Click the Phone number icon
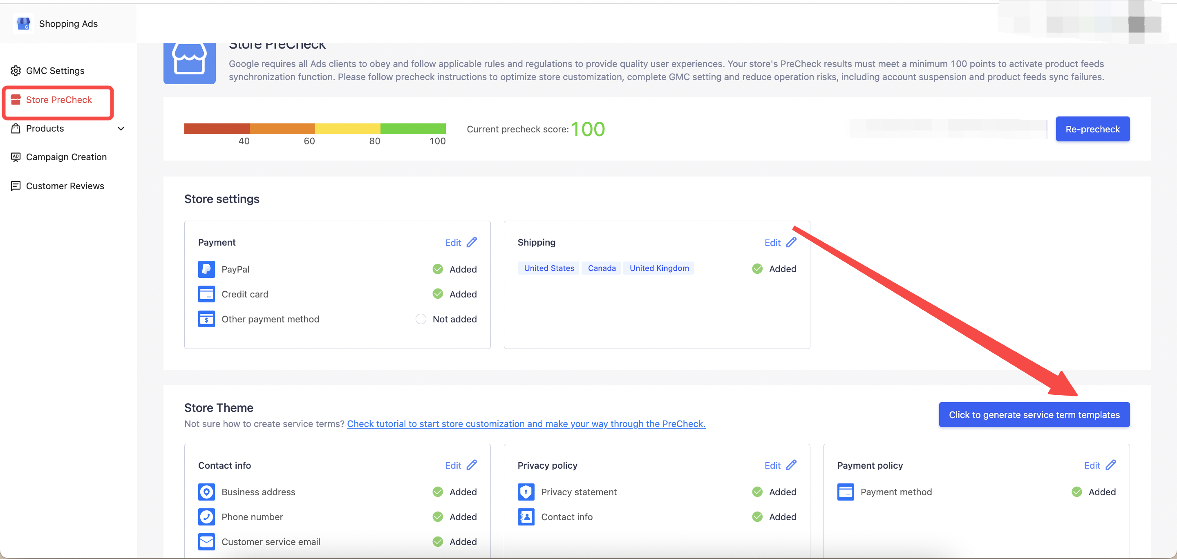The image size is (1177, 559). 206,517
